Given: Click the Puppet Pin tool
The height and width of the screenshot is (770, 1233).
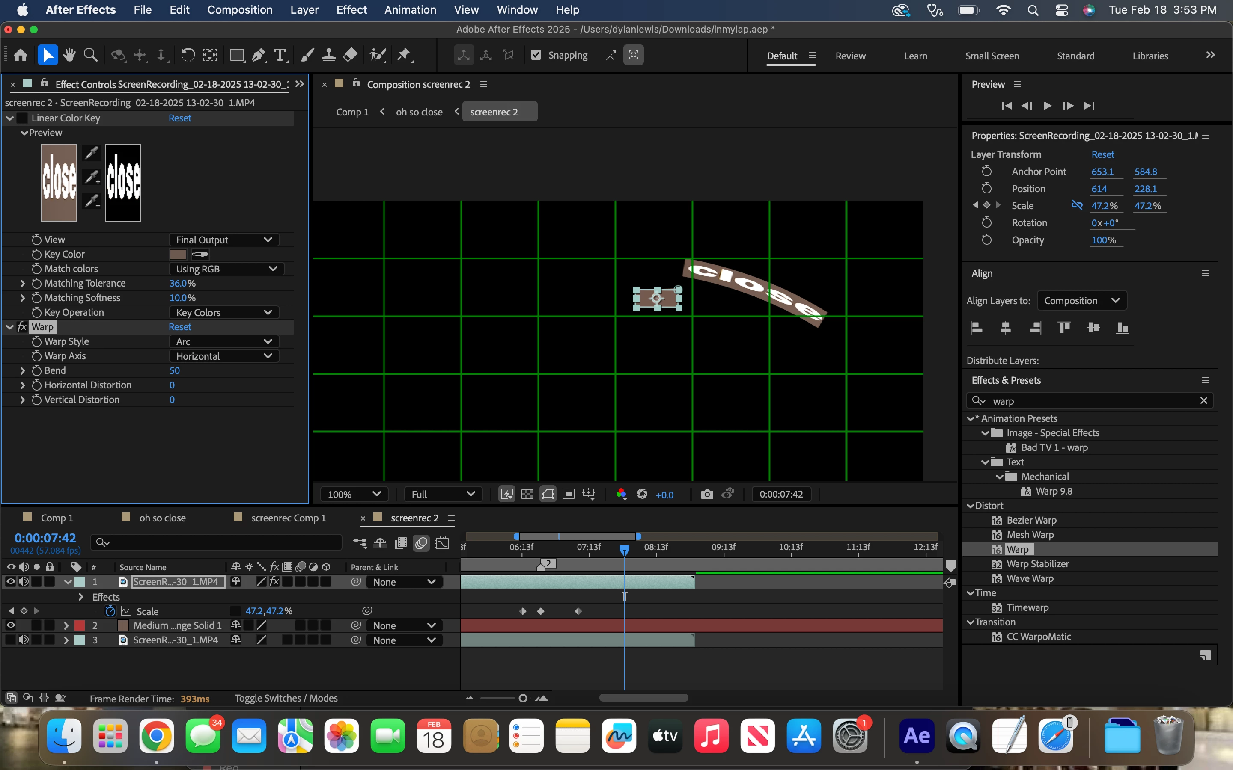Looking at the screenshot, I should point(404,55).
